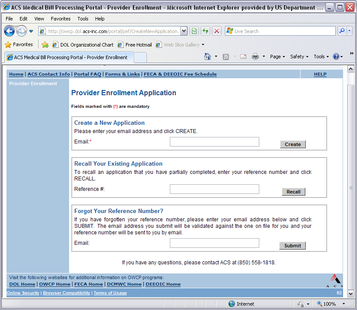Open the Favorites menu
The width and height of the screenshot is (357, 310).
[60, 19]
